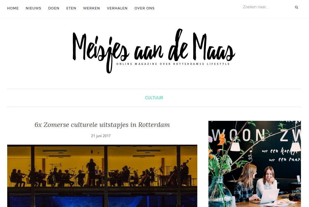Click the search magnifying glass icon
309x207 pixels.
click(x=296, y=7)
